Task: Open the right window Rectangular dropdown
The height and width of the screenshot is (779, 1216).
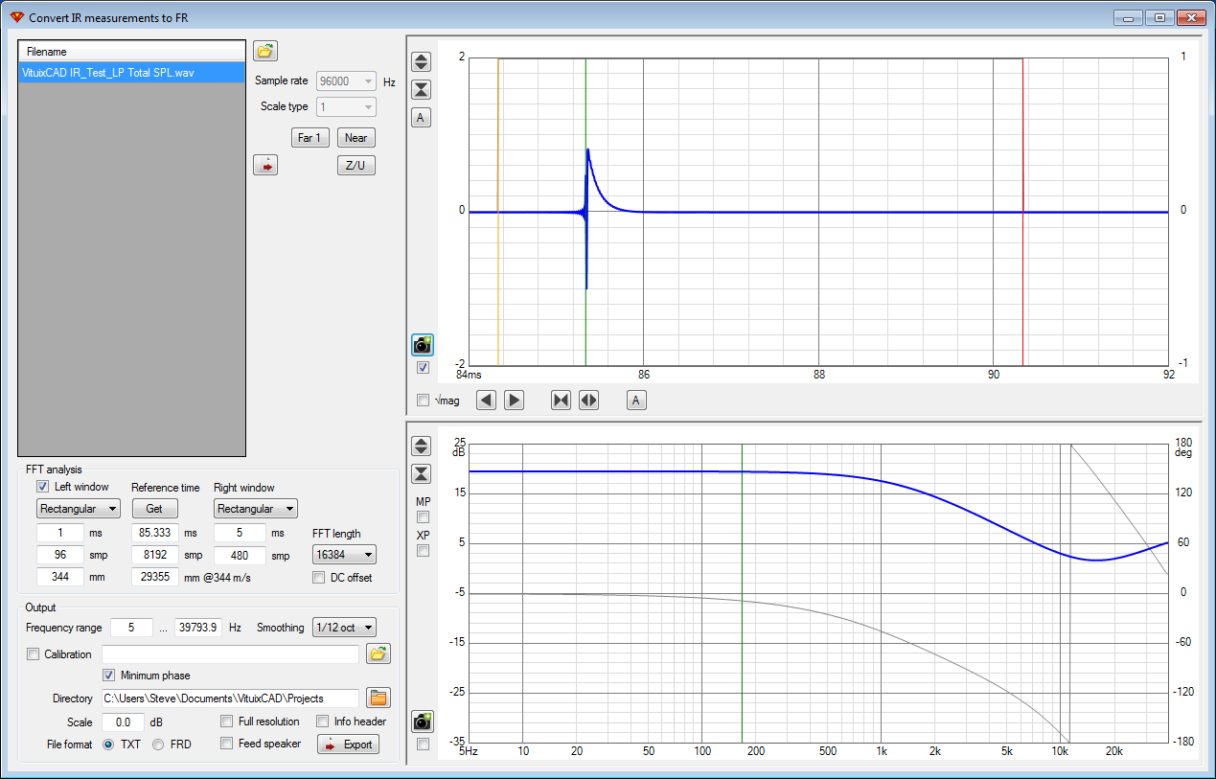Action: (255, 509)
